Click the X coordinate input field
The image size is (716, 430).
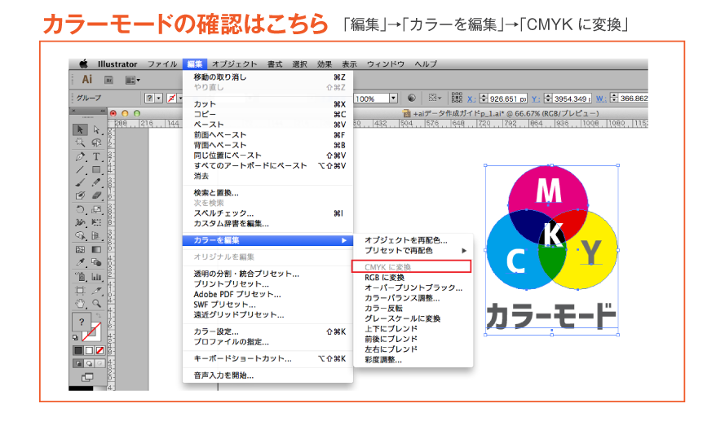point(507,99)
